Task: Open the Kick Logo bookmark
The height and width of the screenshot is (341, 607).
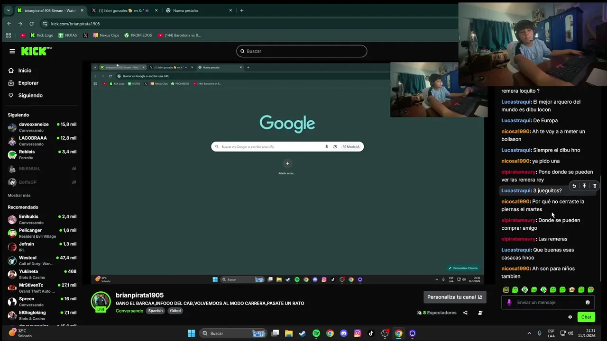Action: pyautogui.click(x=42, y=35)
